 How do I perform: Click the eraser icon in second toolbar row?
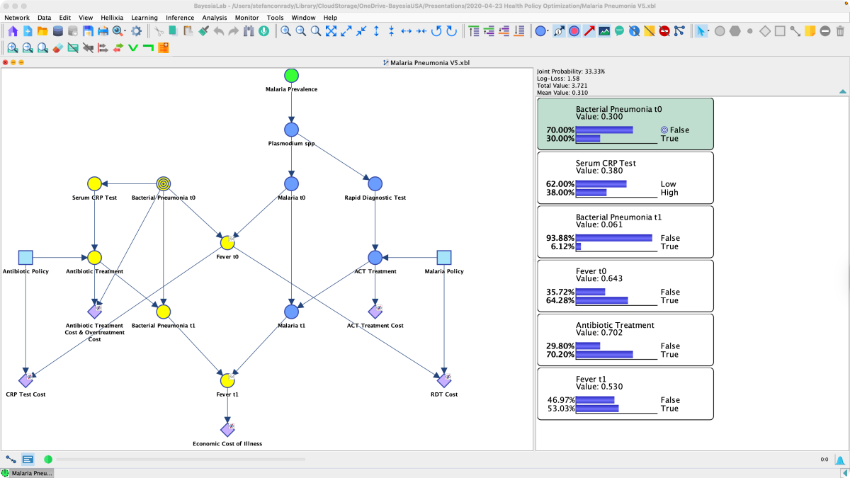point(58,48)
